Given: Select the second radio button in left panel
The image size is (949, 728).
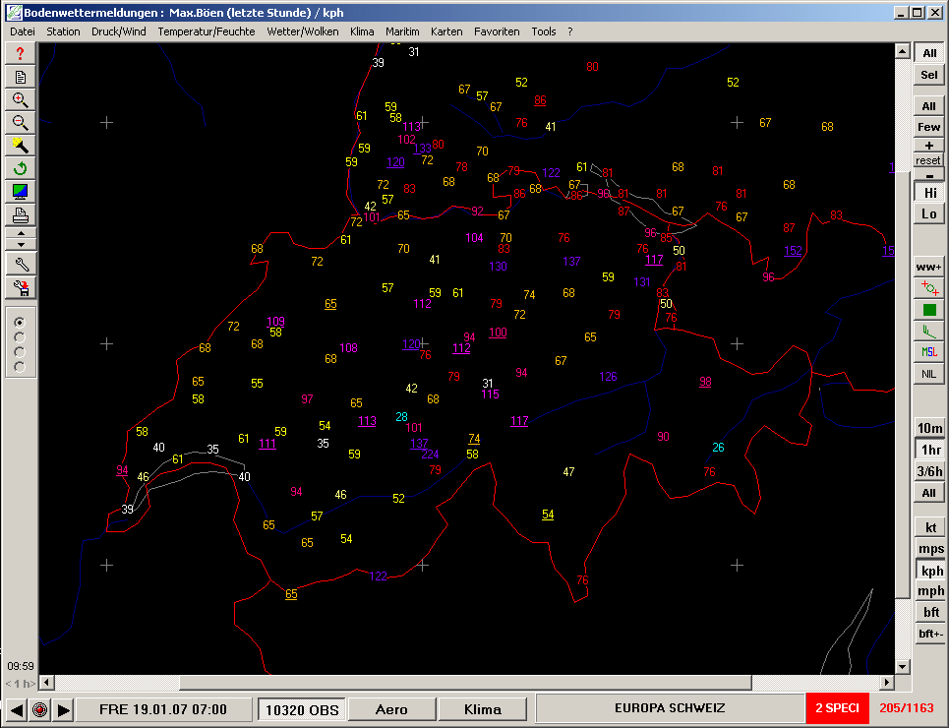Looking at the screenshot, I should [20, 336].
